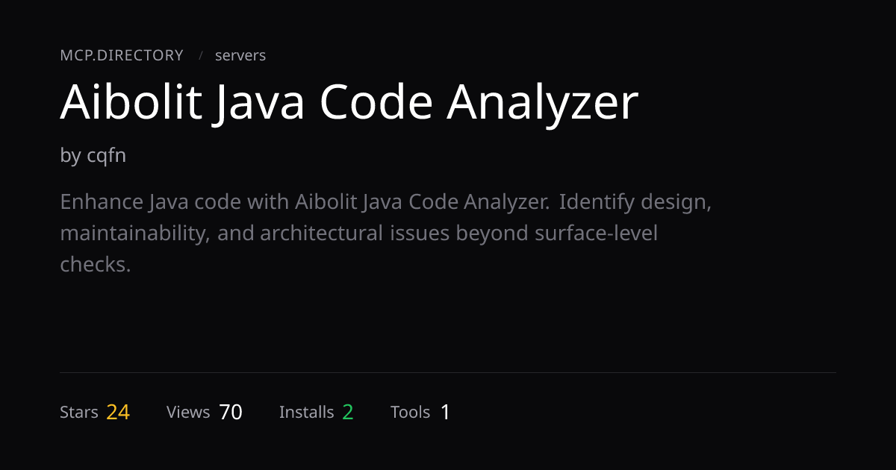Click the Aibolit Java Code Analyzer title
896x470 pixels.
[349, 103]
